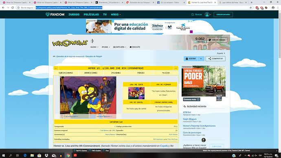Open PELÍCULAS in the Fandom navigation
Screen dimensions: 281x158
click(x=91, y=14)
